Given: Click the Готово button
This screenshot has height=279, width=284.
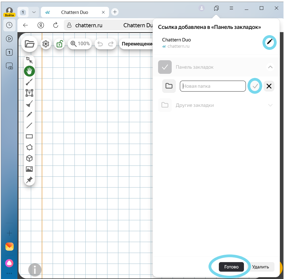Looking at the screenshot, I should click(x=231, y=267).
